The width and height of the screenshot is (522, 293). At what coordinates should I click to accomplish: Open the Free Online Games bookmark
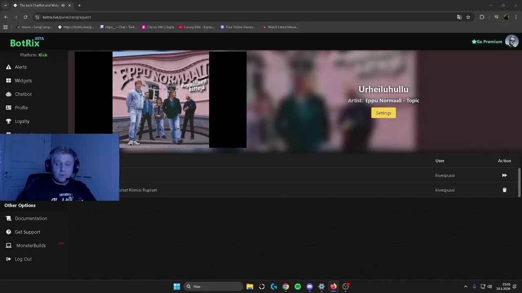click(238, 27)
